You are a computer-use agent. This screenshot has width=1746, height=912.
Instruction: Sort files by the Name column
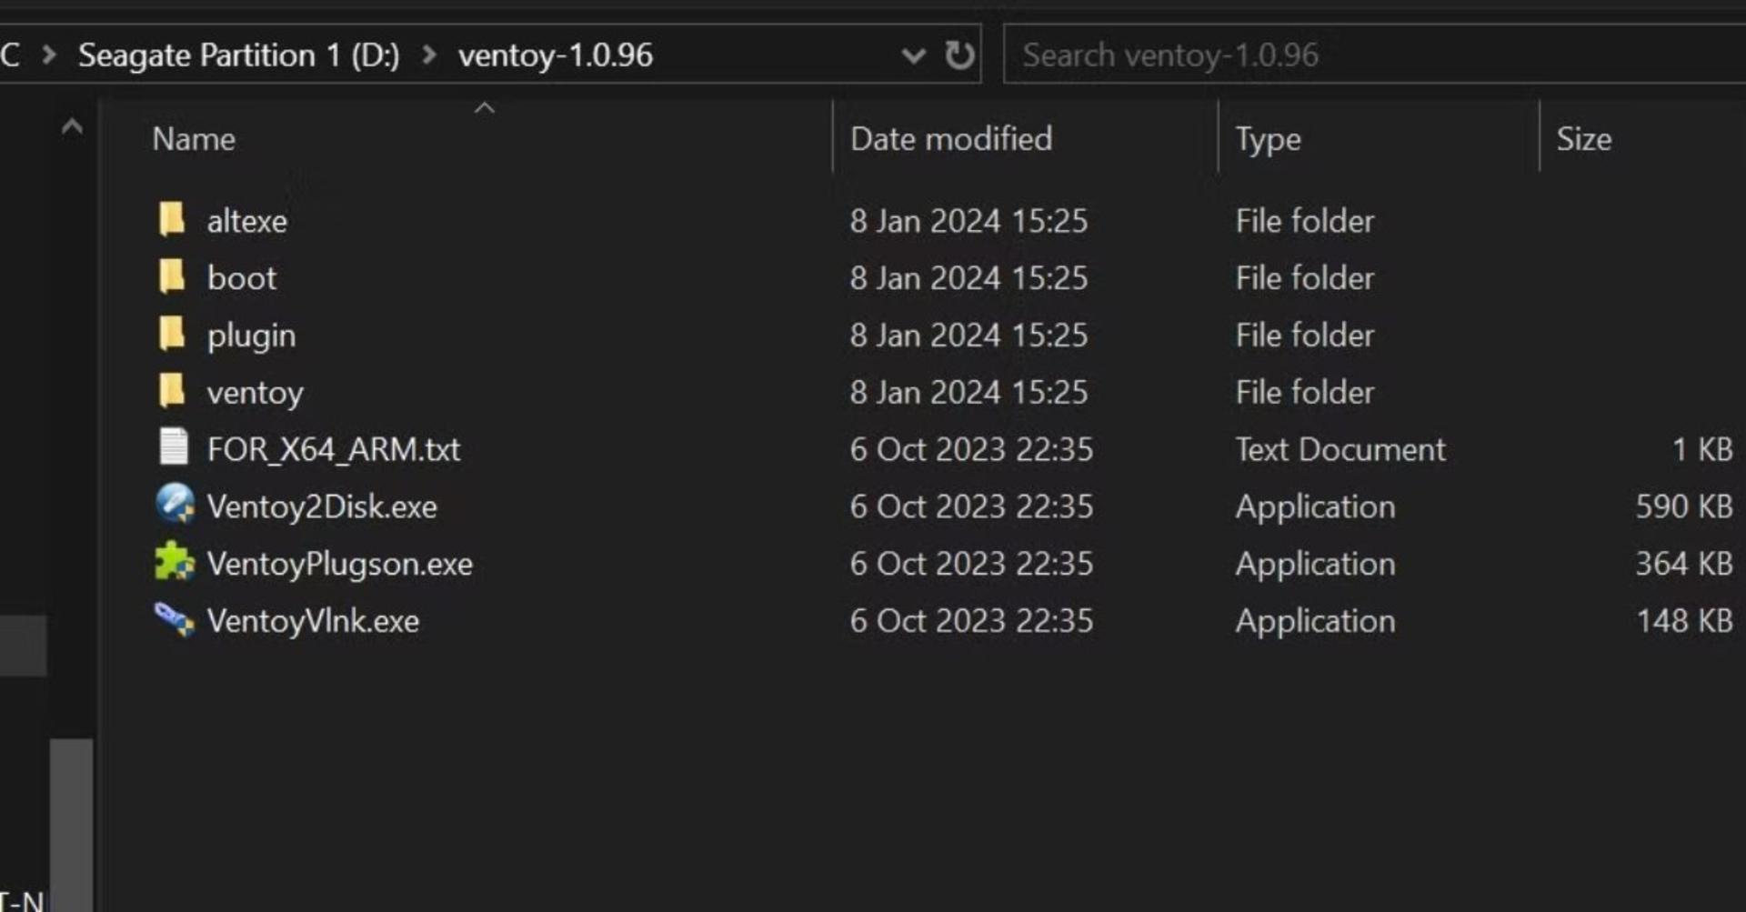tap(194, 139)
